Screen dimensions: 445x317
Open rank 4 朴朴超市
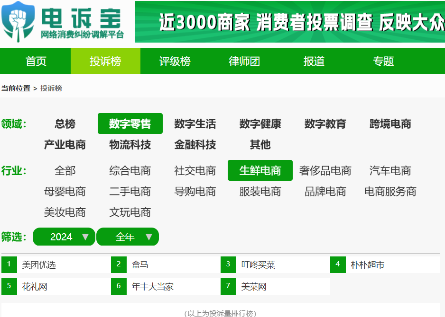pos(385,264)
